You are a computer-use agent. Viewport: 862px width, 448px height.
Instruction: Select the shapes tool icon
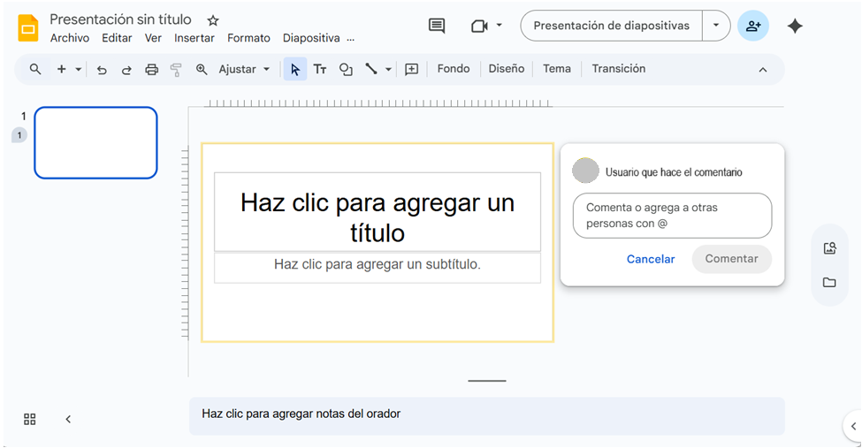pyautogui.click(x=346, y=69)
